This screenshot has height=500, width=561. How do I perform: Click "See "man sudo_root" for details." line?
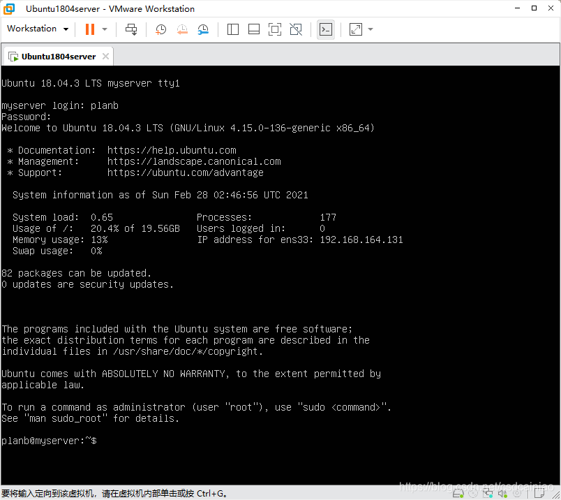click(x=90, y=418)
